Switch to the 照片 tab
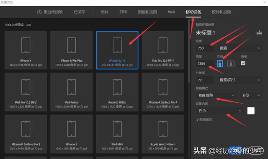 pyautogui.click(x=104, y=12)
